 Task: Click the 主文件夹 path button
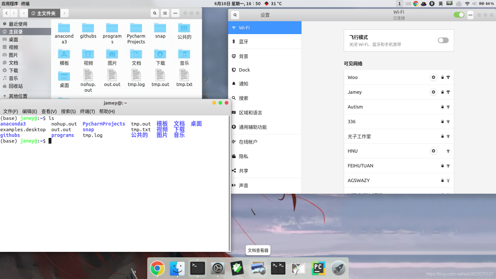44,13
